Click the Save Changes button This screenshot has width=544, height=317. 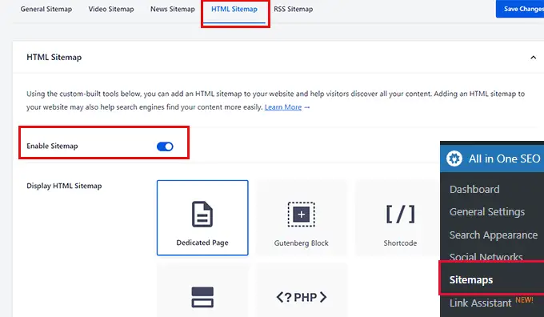click(520, 9)
